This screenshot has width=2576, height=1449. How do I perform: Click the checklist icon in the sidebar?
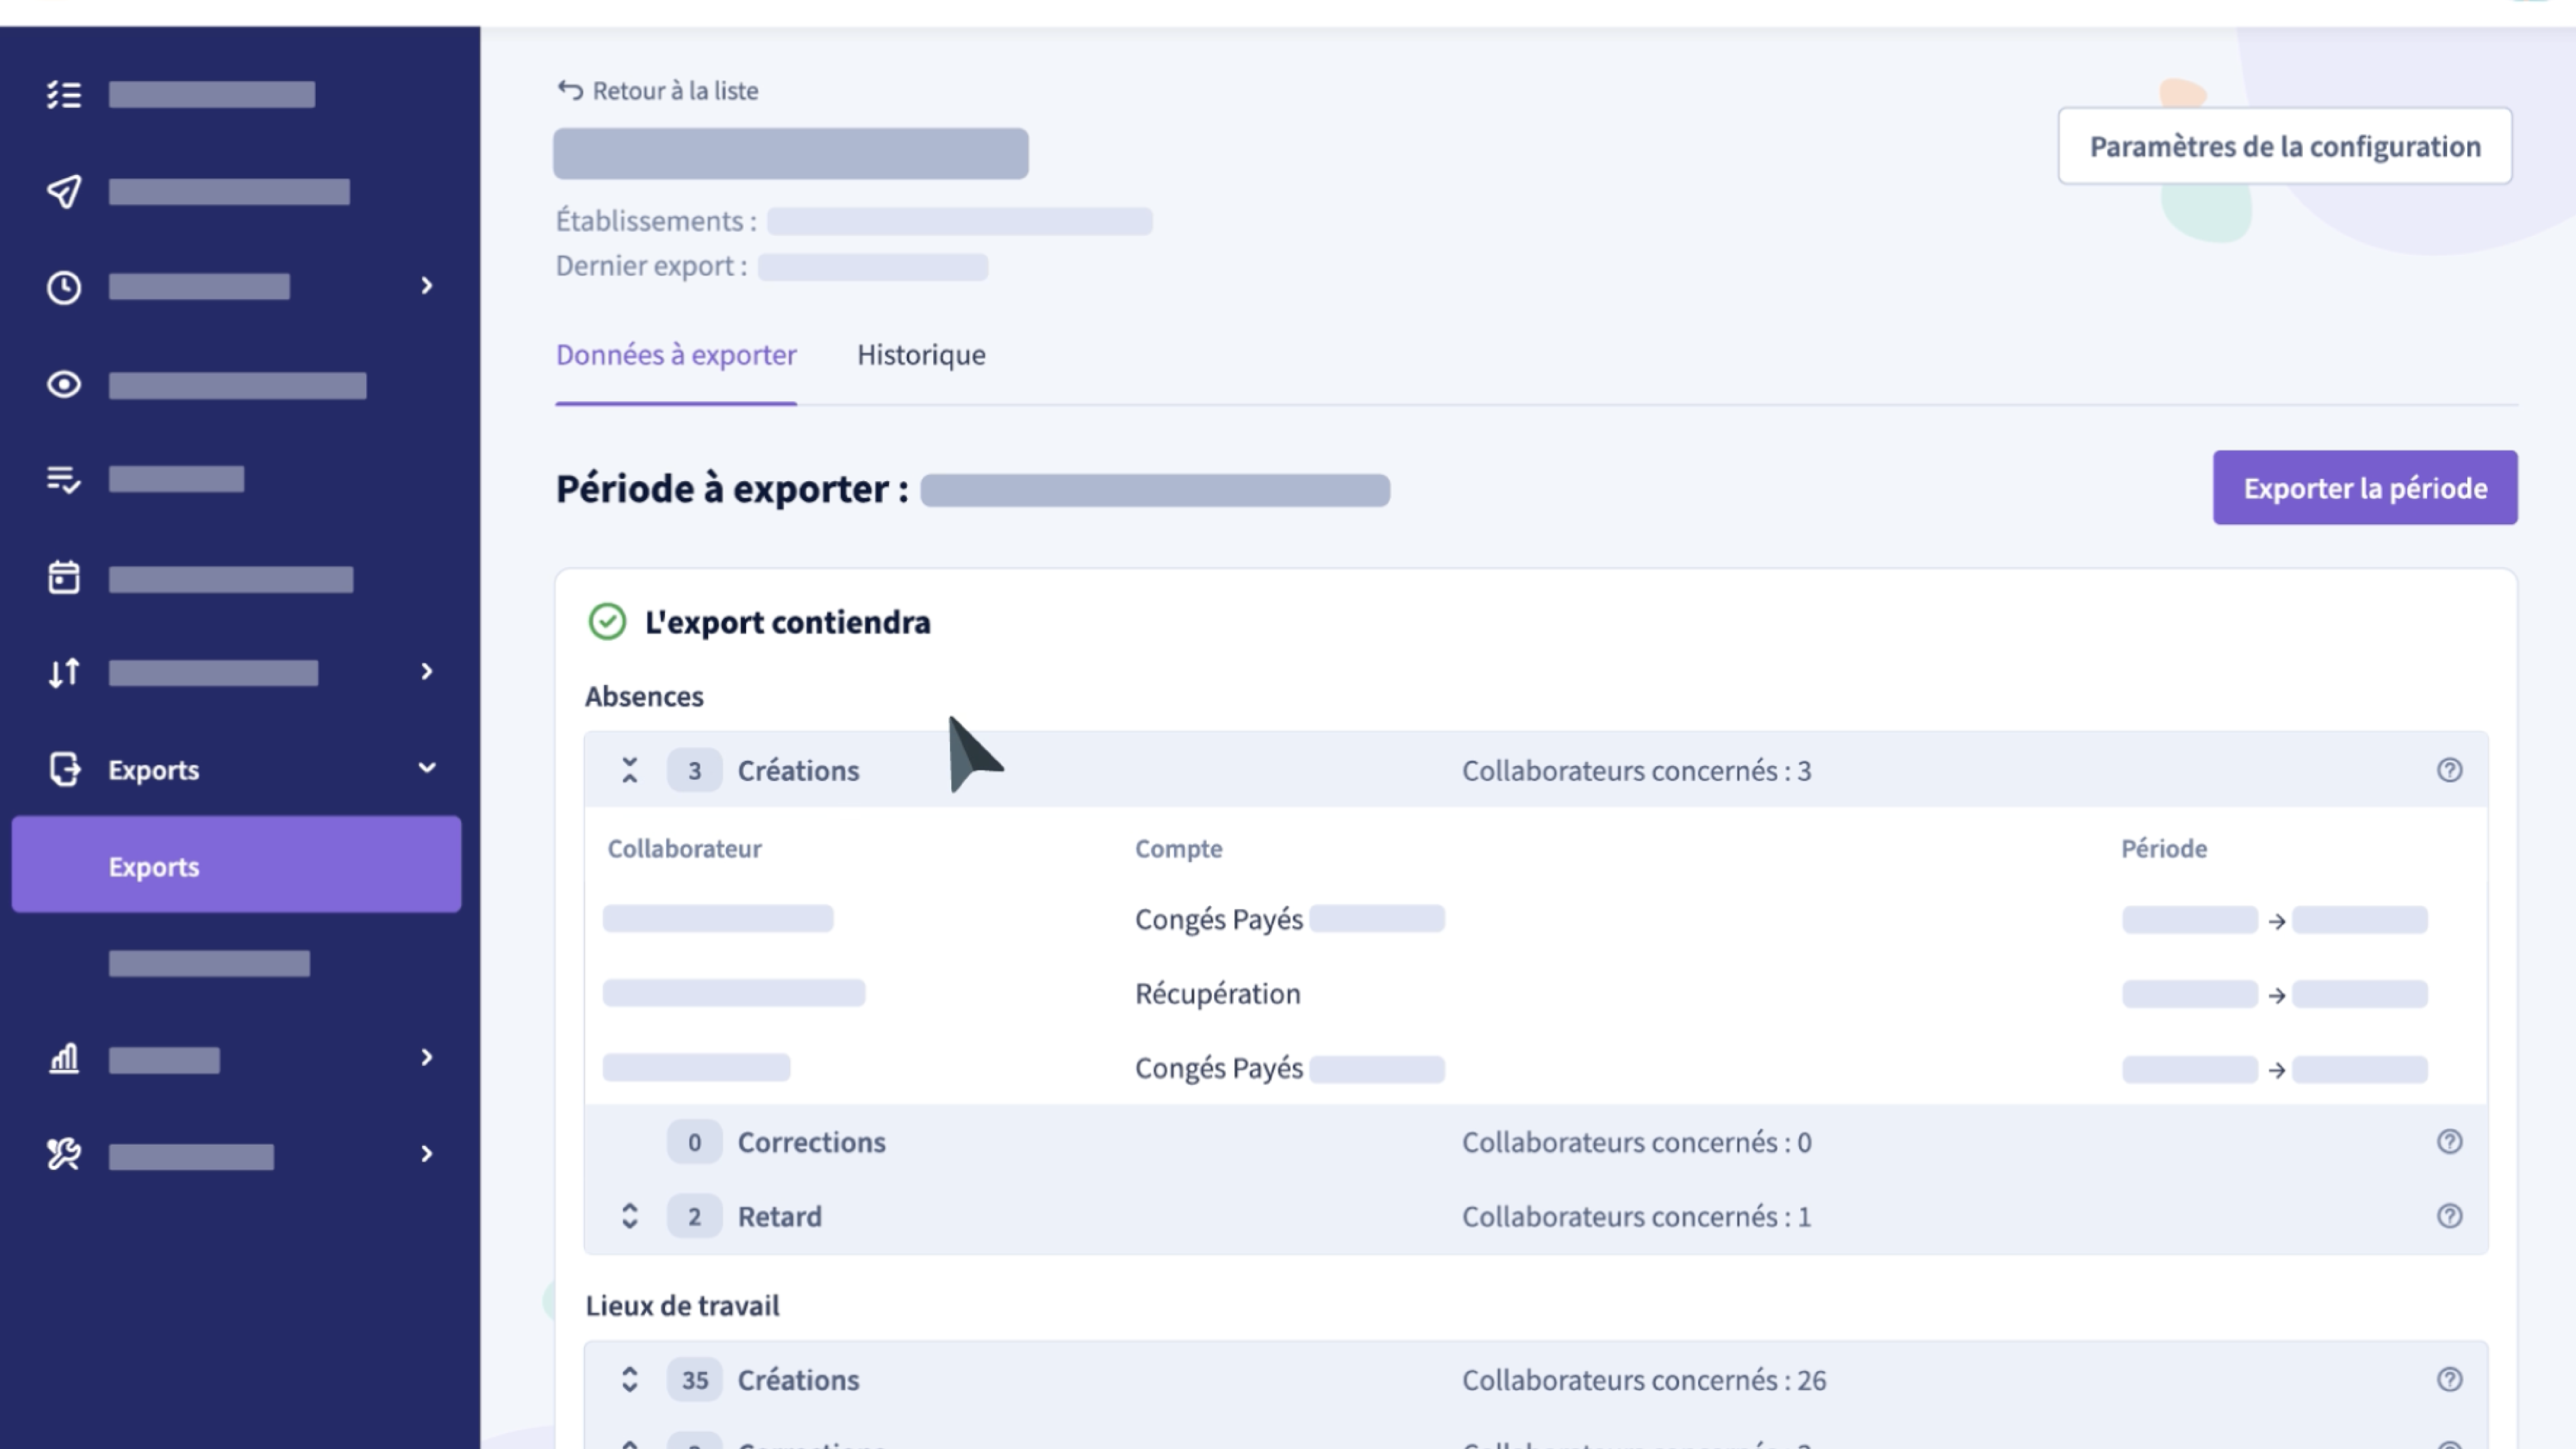point(64,95)
